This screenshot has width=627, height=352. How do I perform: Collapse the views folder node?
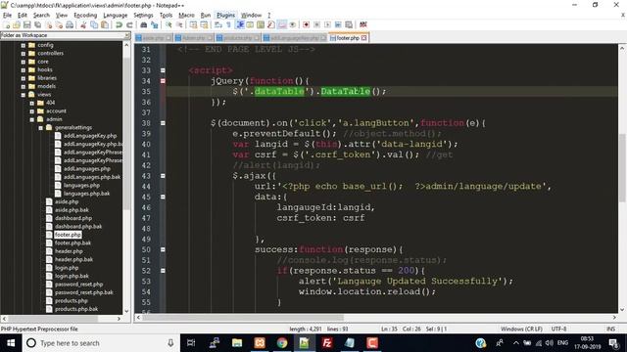[24, 95]
